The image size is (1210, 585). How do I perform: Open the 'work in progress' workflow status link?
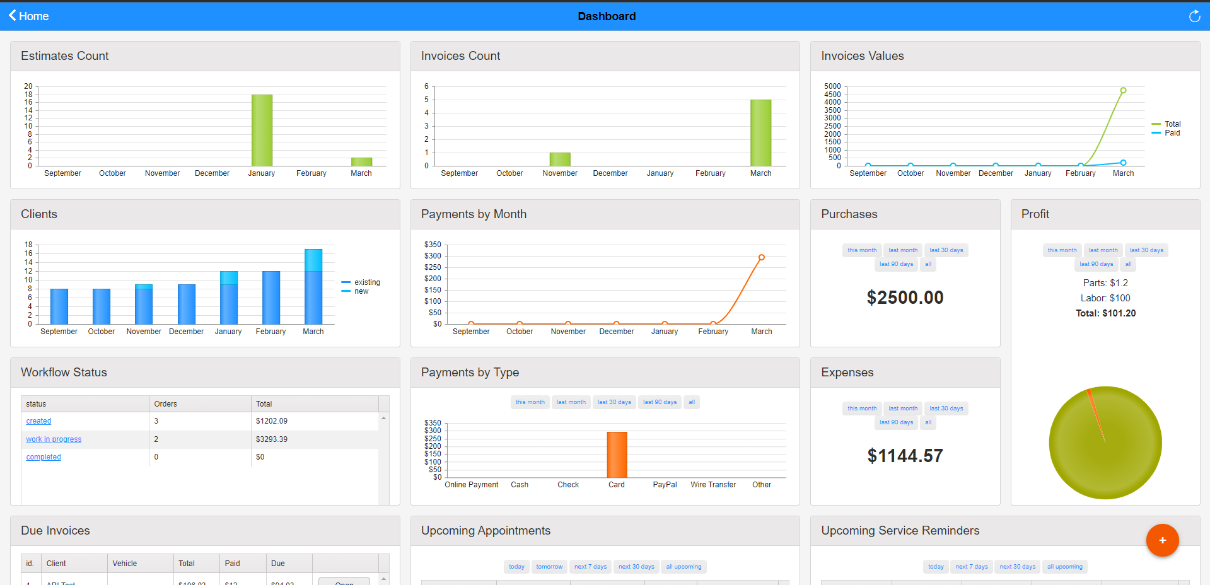[x=53, y=439]
